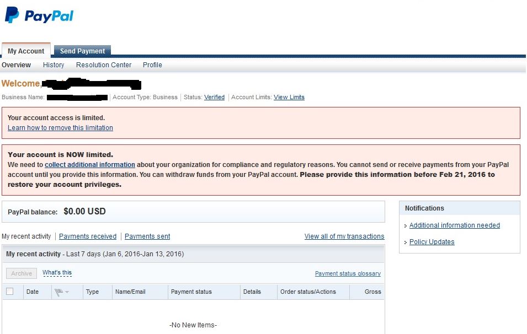Viewport: 527px width, 334px height.
Task: Switch to the Send Payment tab
Action: [82, 51]
